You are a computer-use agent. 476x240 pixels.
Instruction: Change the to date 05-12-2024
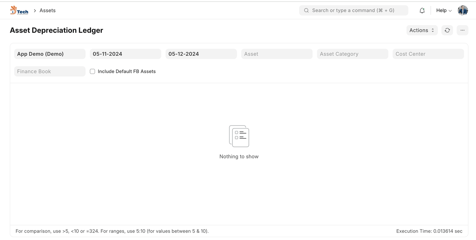click(x=201, y=54)
